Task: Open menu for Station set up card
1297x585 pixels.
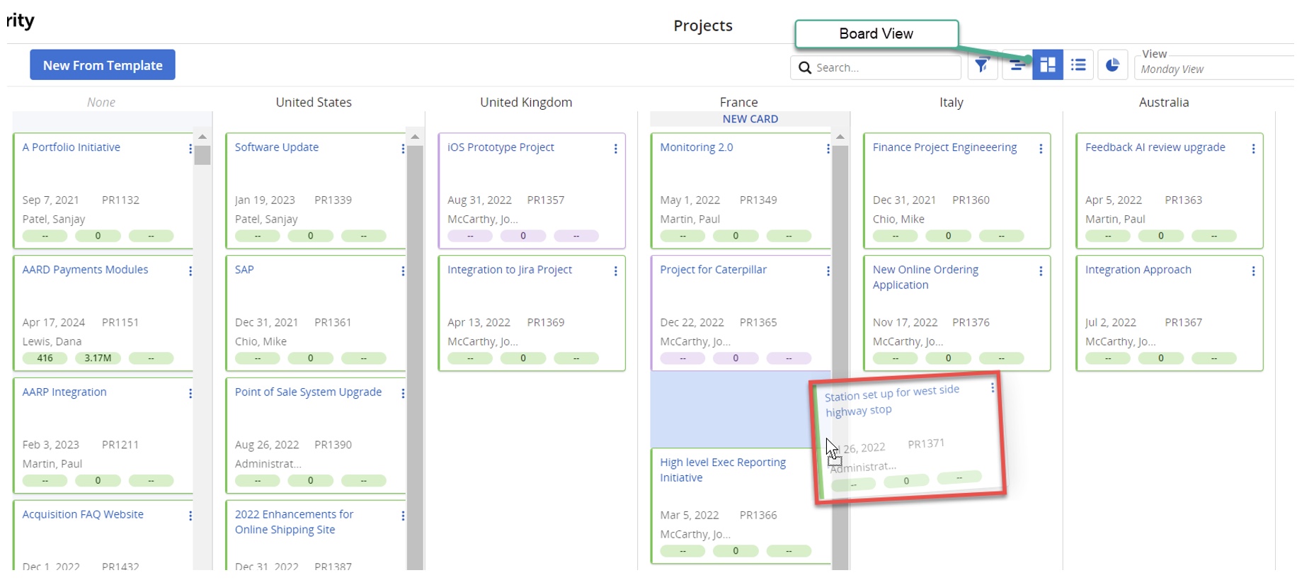Action: tap(993, 387)
